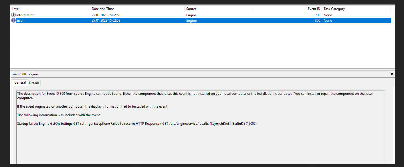This screenshot has width=404, height=167.
Task: Sort events by the Source column
Action: [x=191, y=9]
